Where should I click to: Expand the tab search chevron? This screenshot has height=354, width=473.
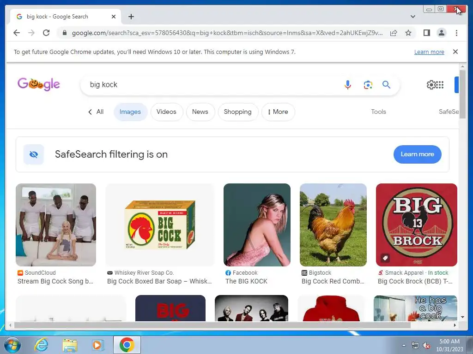pos(412,17)
